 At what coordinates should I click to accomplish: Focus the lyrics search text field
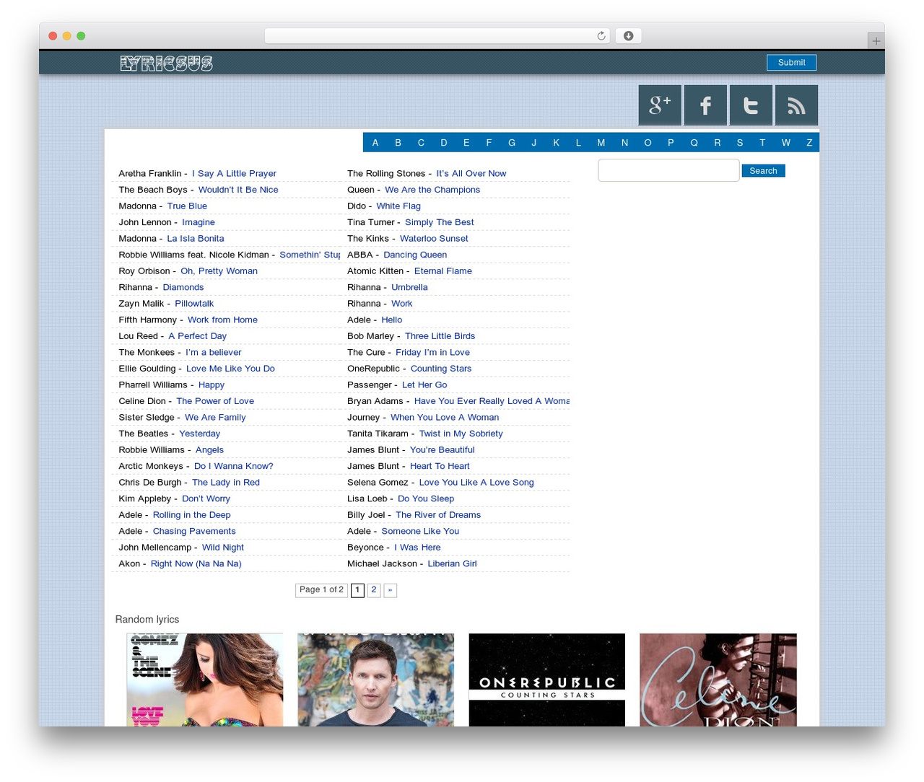(668, 170)
